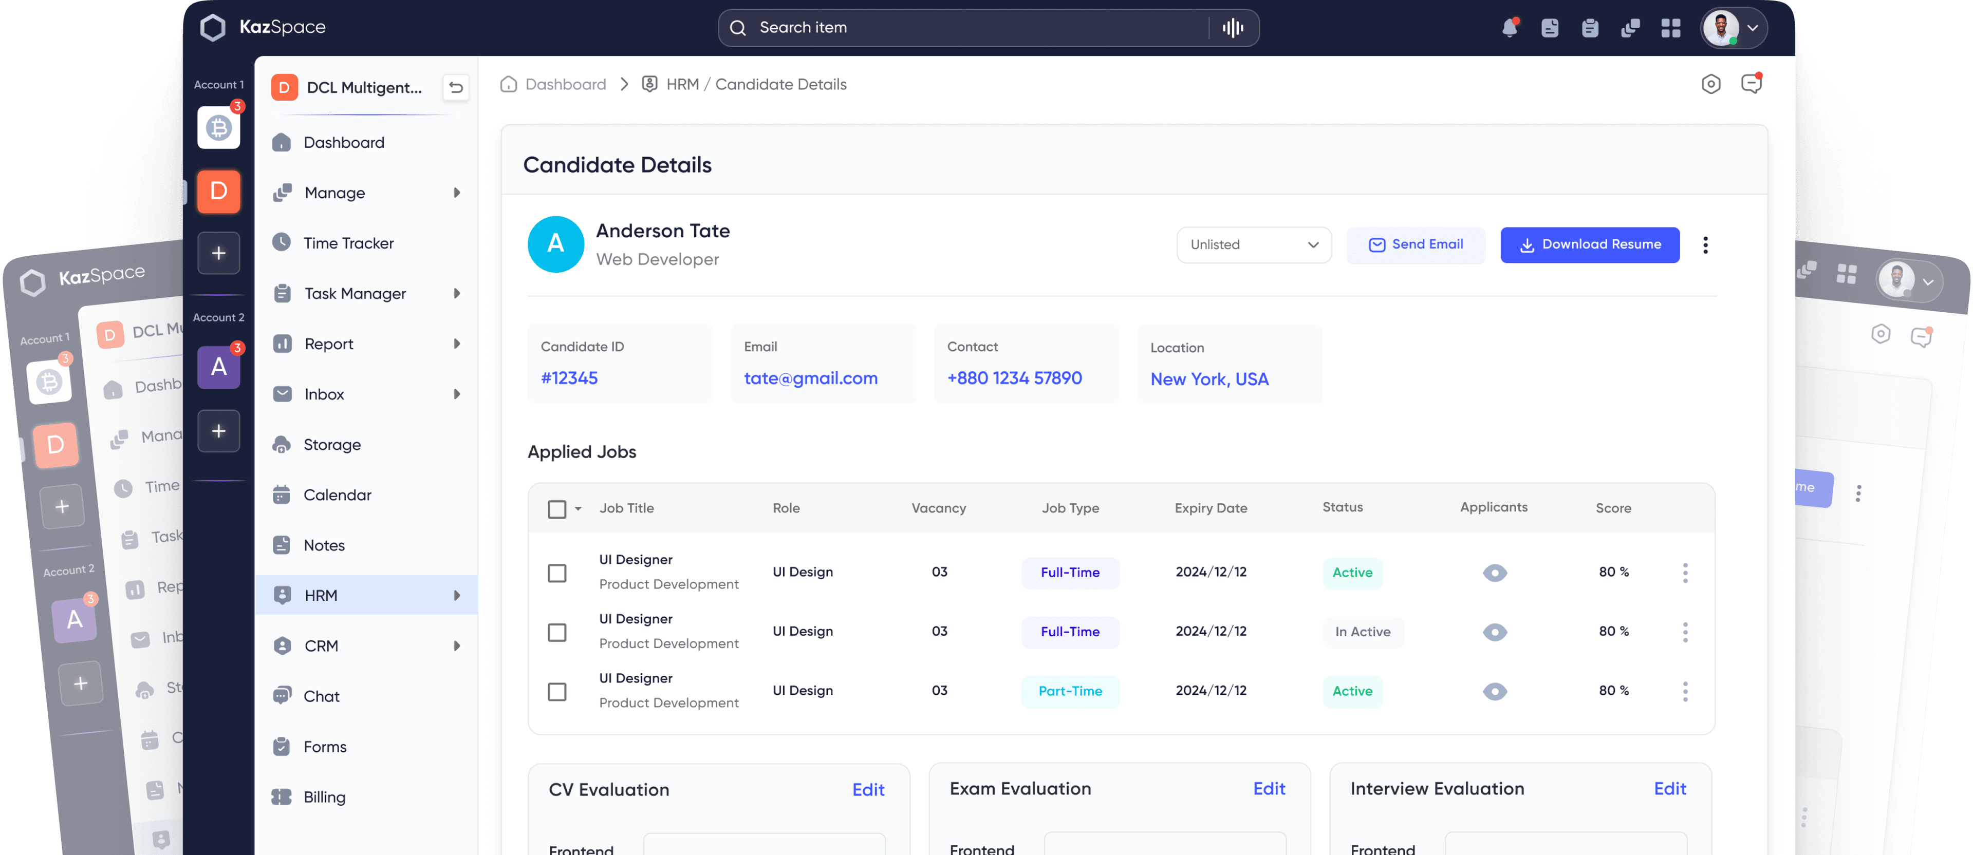The image size is (1973, 855).
Task: Click the voice search waveform icon
Action: tap(1233, 28)
